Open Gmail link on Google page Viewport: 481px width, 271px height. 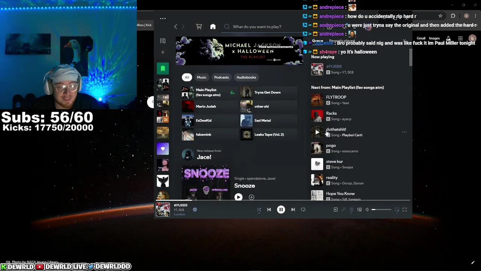coord(421,38)
